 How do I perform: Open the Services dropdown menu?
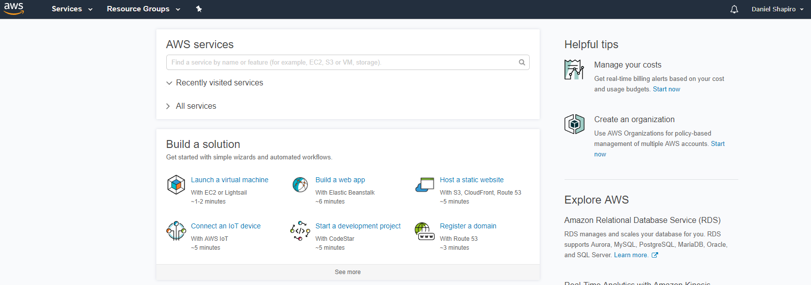tap(72, 9)
